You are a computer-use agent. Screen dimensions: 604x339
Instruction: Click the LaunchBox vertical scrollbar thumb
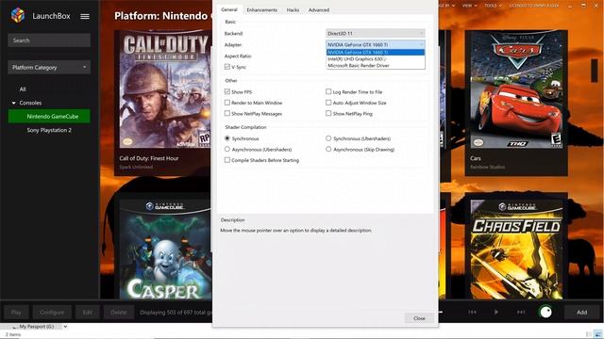(x=595, y=71)
